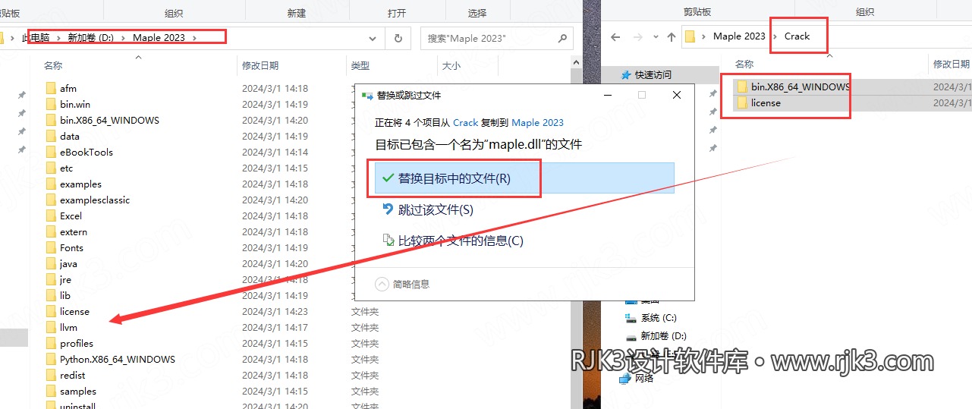Open 新加卷 (D:) drive in sidebar

663,335
